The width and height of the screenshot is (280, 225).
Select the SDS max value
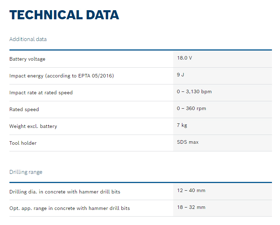[x=188, y=142]
